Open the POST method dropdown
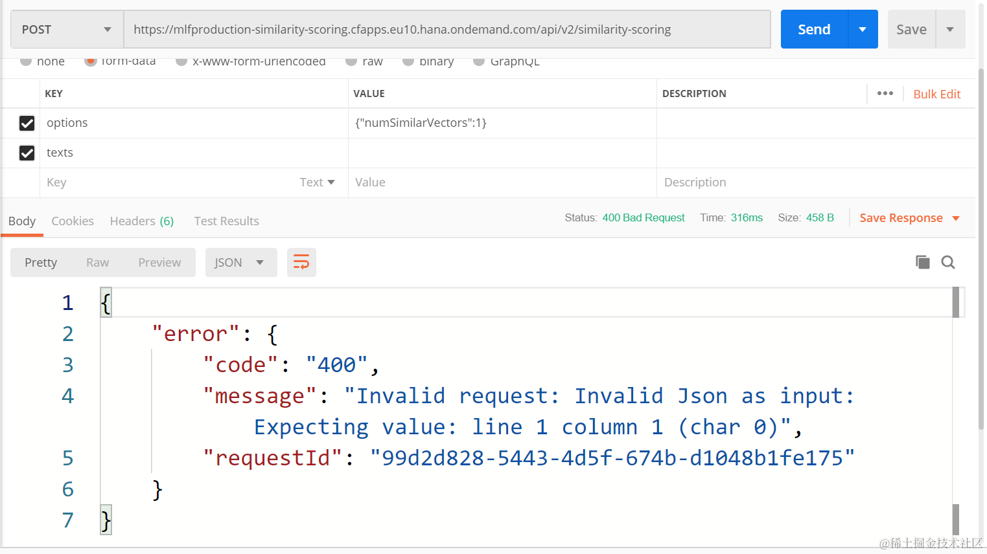This screenshot has width=987, height=554. (67, 29)
